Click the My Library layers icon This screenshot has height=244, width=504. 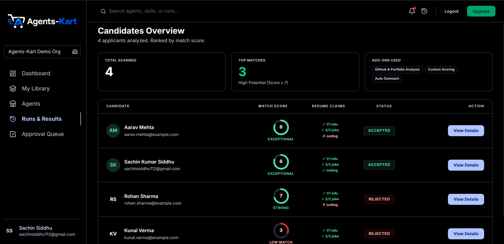click(x=13, y=89)
